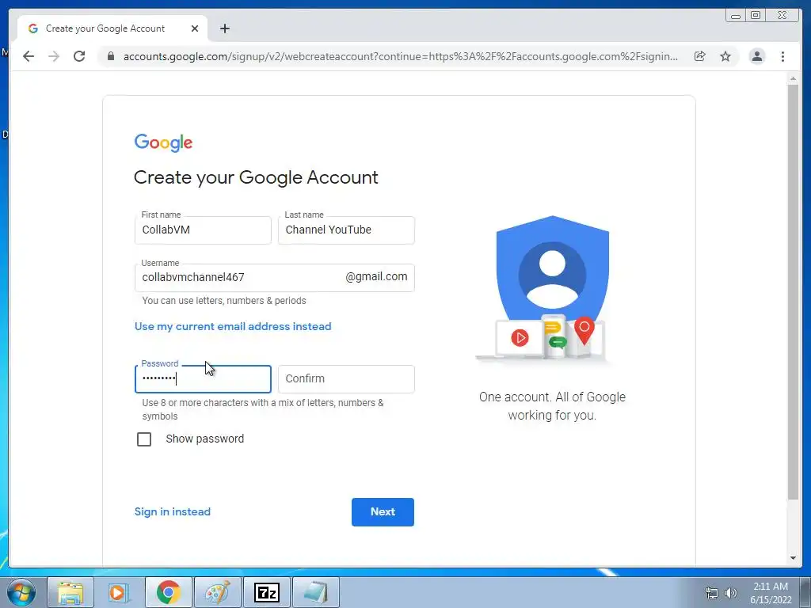The image size is (811, 608).
Task: Open 7-Zip from the taskbar
Action: 267,592
